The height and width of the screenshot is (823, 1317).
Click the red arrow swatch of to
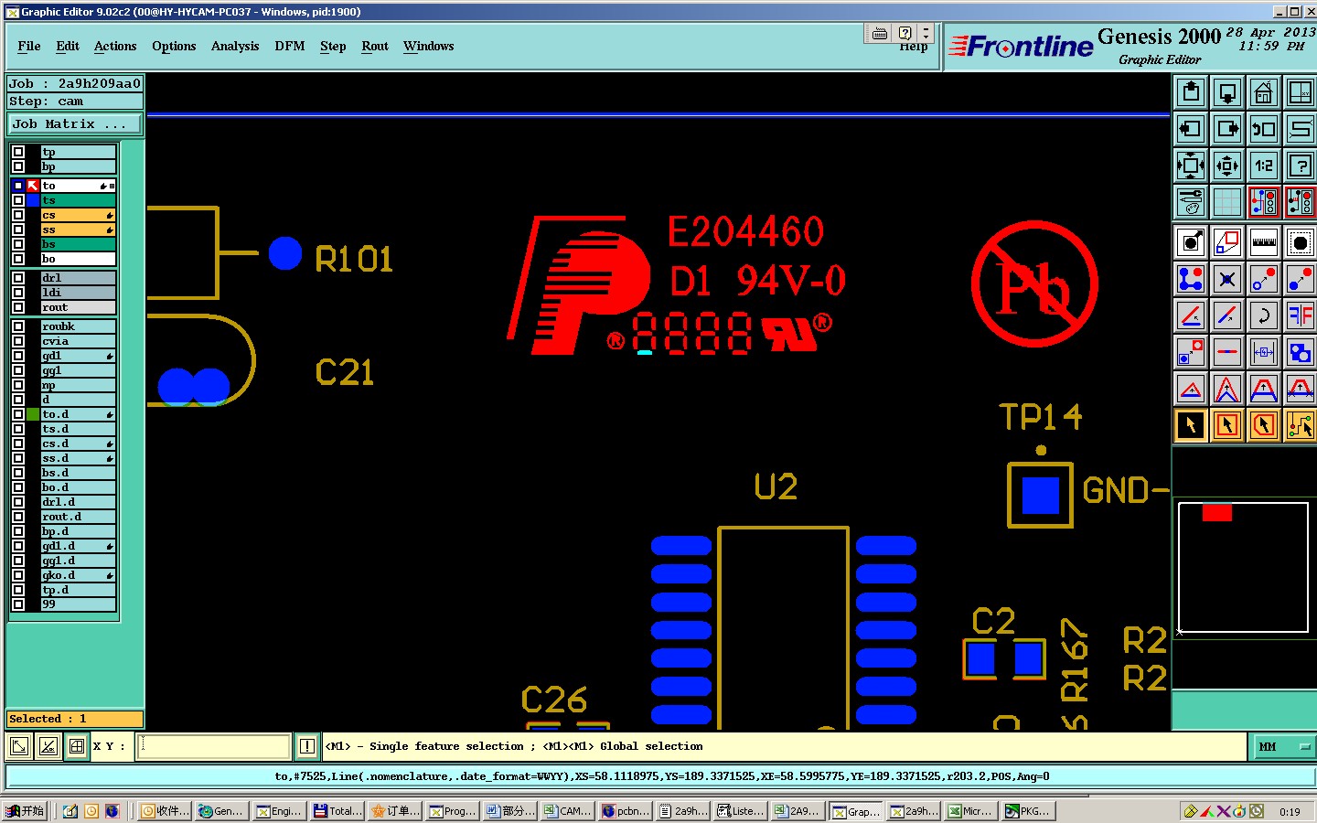pyautogui.click(x=33, y=186)
